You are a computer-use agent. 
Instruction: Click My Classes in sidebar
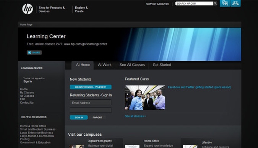(x=27, y=93)
